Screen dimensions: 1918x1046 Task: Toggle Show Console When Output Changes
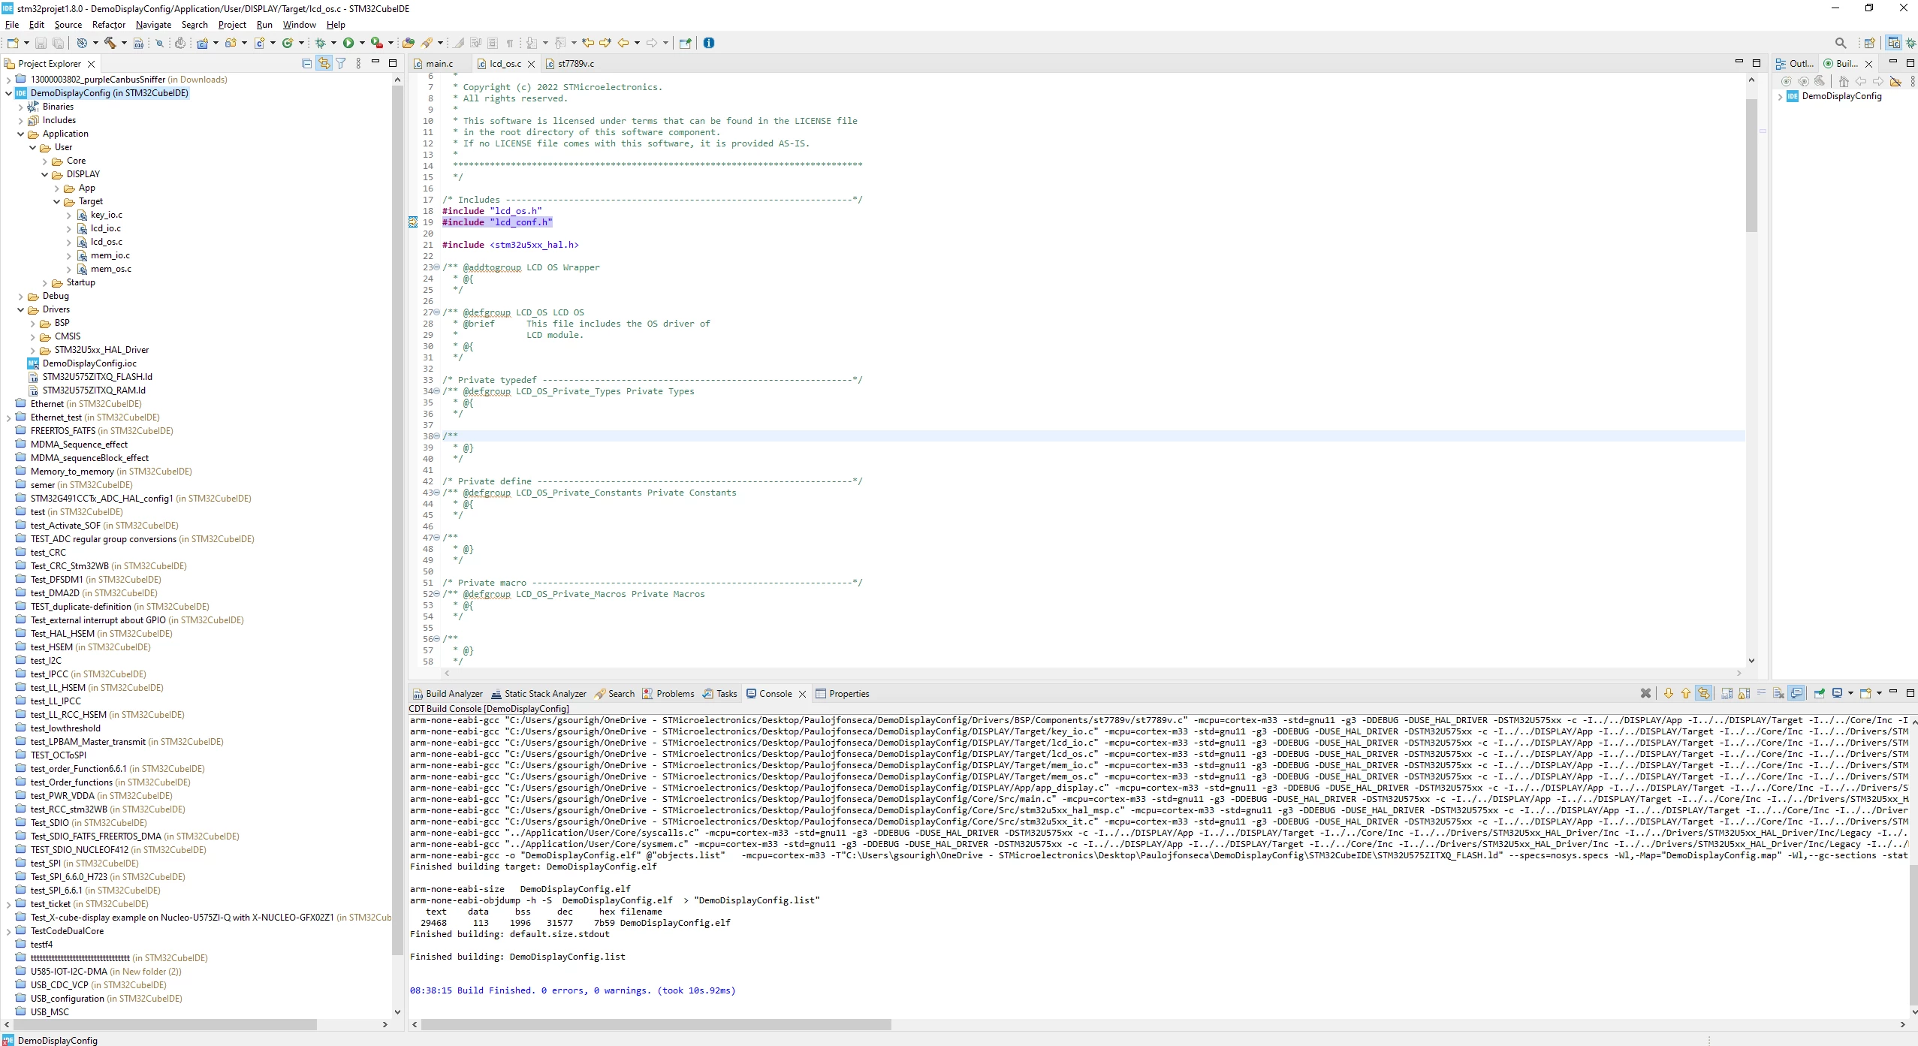[x=1796, y=693]
